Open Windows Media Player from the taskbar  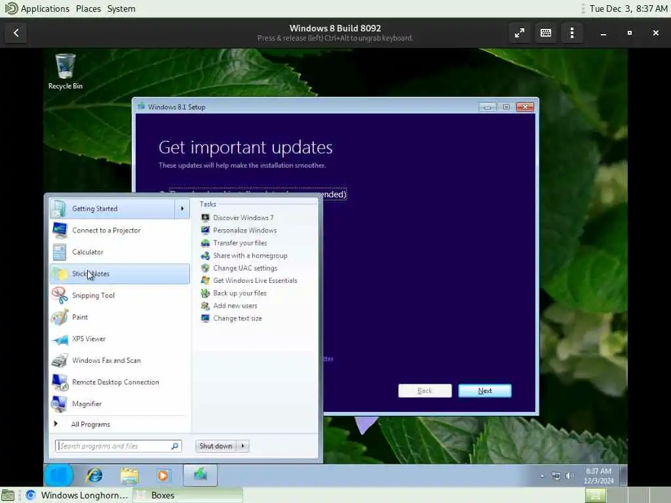pos(163,475)
